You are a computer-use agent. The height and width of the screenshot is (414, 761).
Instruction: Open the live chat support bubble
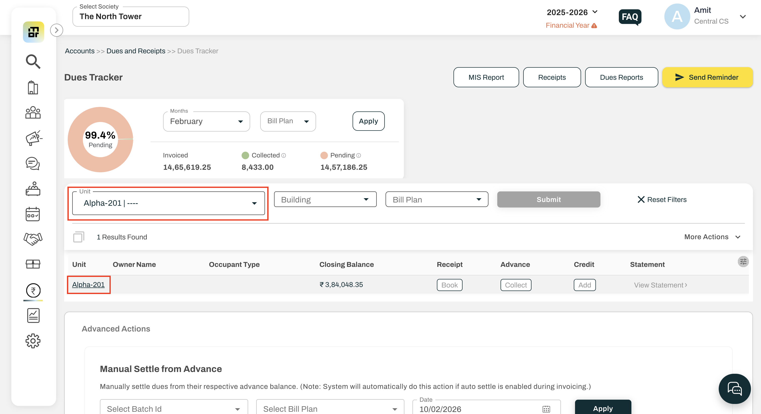coord(734,389)
